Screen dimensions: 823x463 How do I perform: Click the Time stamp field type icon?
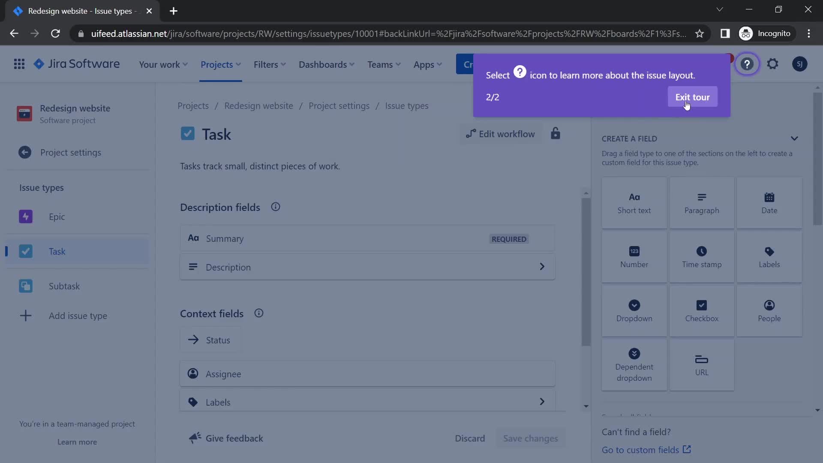[701, 250]
